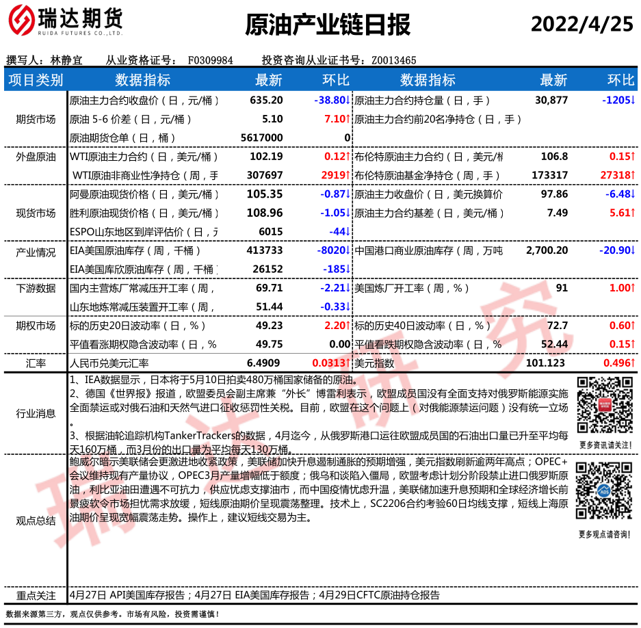The image size is (641, 628).
Task: Choose the 产业情况 category label
Action: tap(36, 252)
